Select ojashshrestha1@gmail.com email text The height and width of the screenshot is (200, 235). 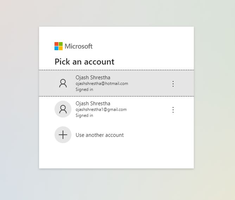101,109
